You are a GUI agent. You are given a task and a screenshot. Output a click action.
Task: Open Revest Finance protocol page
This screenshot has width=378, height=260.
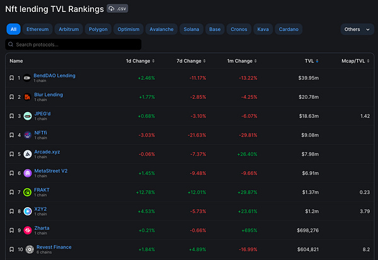click(x=54, y=247)
